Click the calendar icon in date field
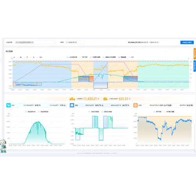The width and height of the screenshot is (196, 196). [67, 42]
